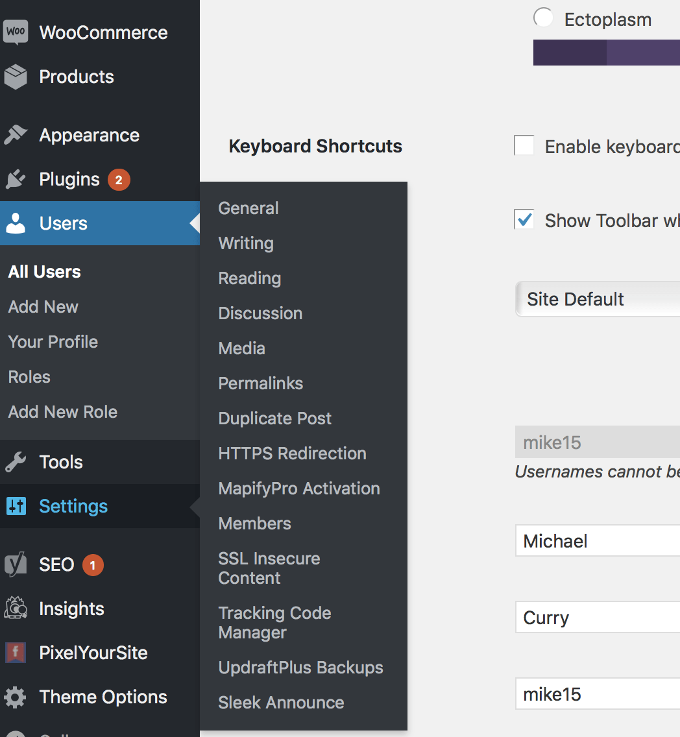Click the Plugins plug icon
This screenshot has width=680, height=737.
(x=16, y=179)
